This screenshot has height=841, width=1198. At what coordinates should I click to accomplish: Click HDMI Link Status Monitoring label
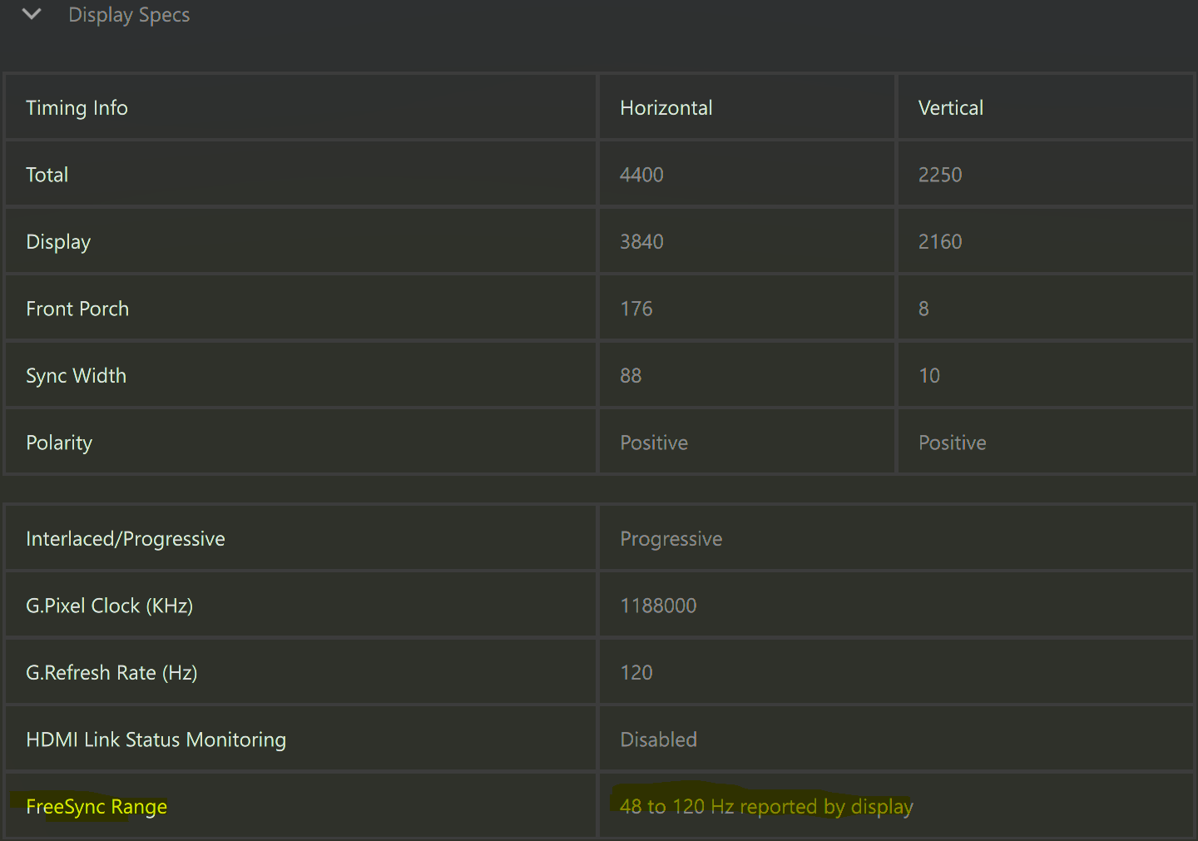click(x=156, y=740)
